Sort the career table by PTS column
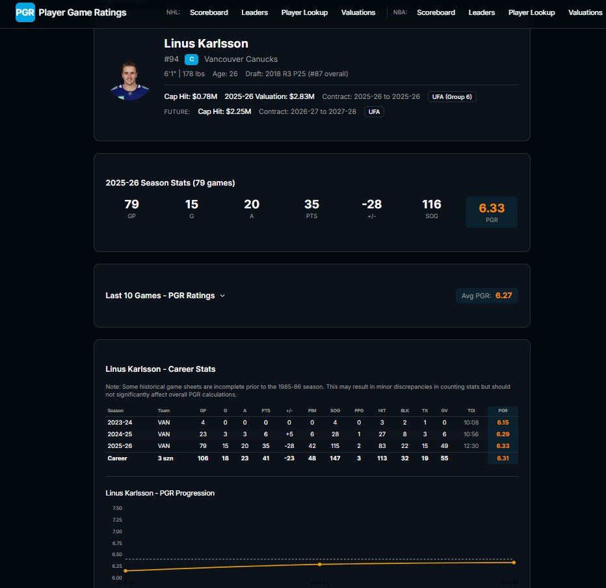This screenshot has width=606, height=588. point(266,411)
